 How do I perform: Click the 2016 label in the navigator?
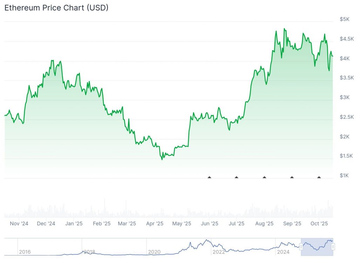click(x=25, y=252)
